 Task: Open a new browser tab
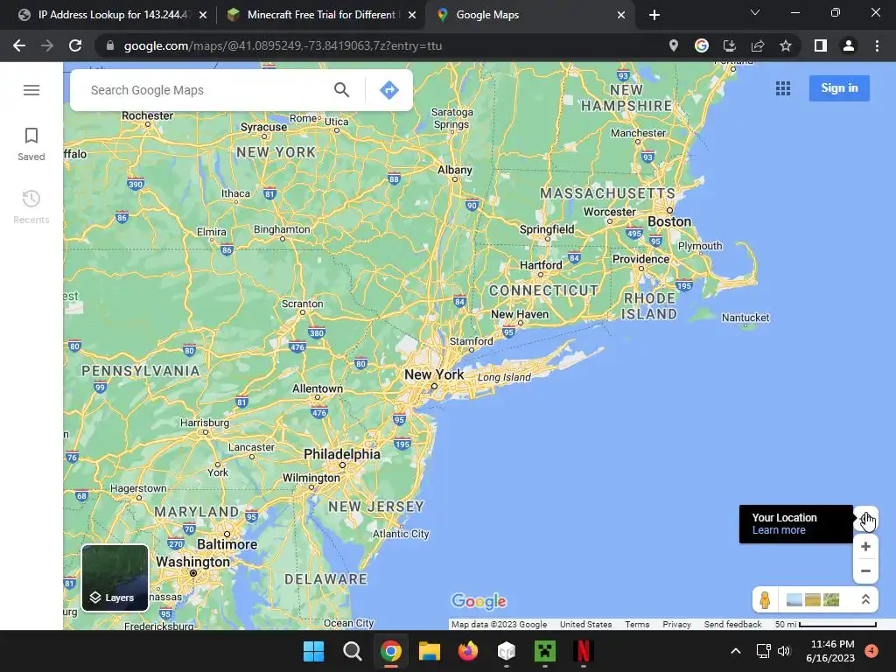point(654,15)
